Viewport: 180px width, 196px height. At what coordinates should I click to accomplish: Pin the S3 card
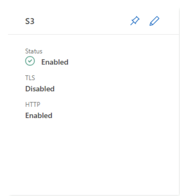point(135,21)
